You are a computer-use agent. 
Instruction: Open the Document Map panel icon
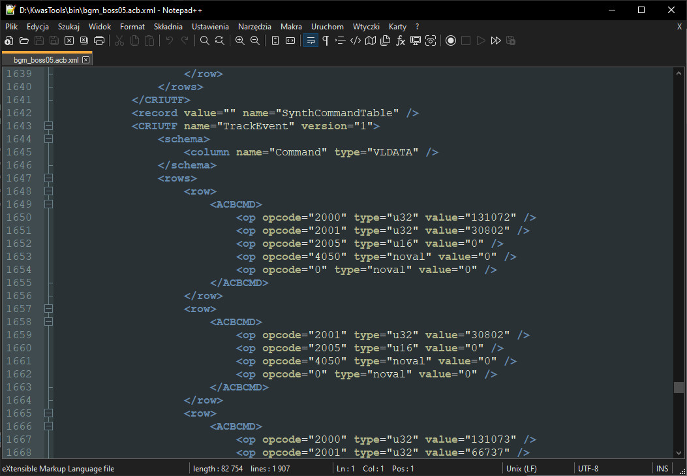coord(370,40)
